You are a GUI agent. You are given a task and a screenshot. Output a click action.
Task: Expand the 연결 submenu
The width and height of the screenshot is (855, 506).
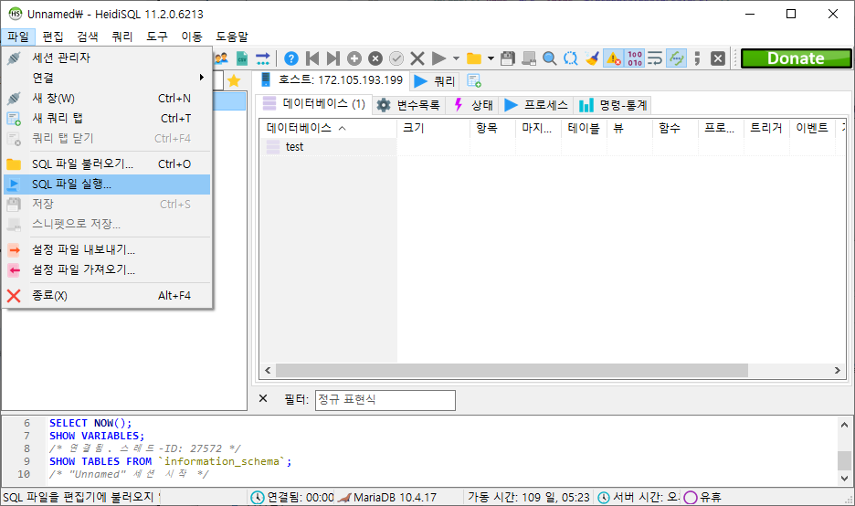point(107,78)
